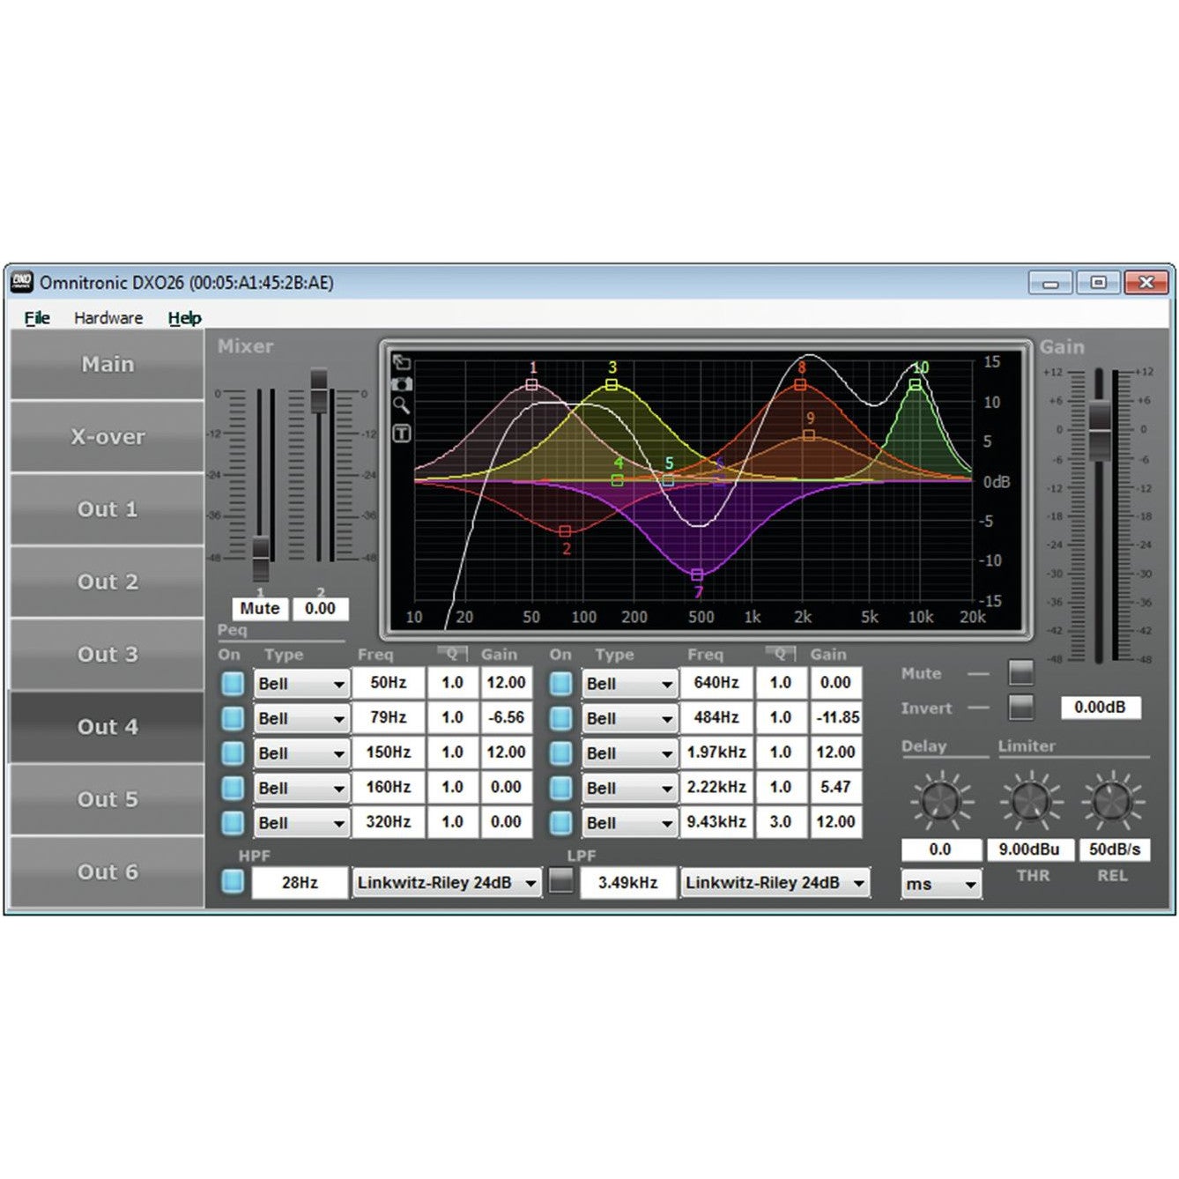Open Type dropdown for 50Hz band
The width and height of the screenshot is (1179, 1179).
tap(300, 684)
